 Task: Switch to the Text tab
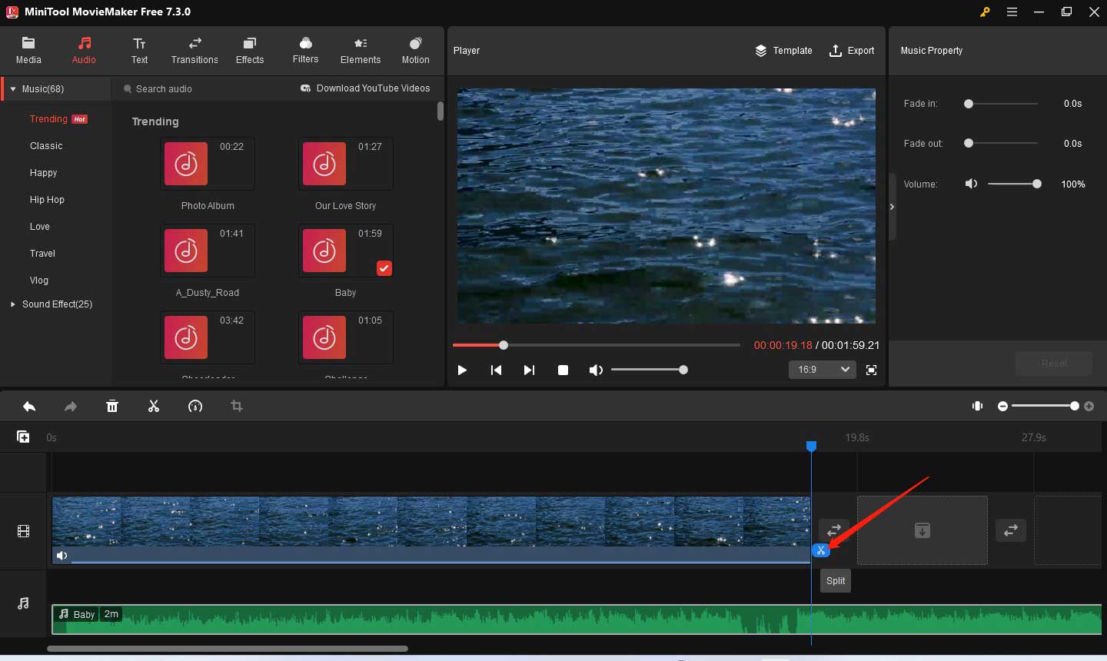(x=139, y=50)
